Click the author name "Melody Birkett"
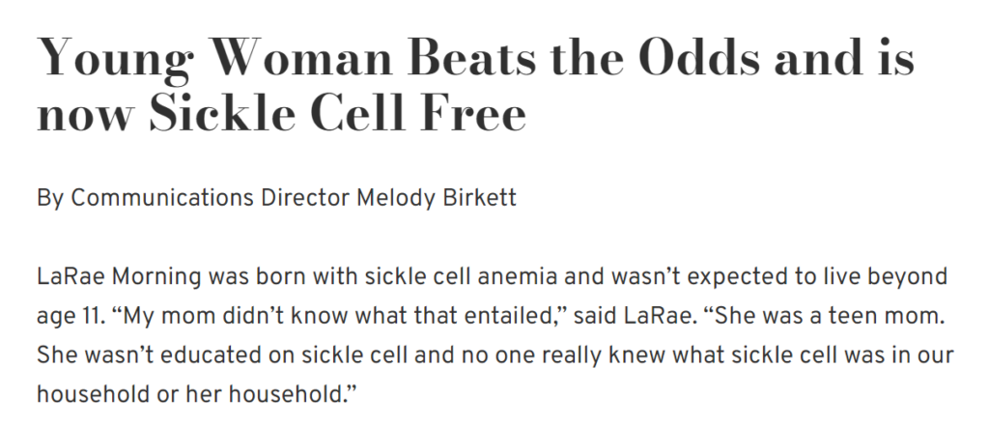The width and height of the screenshot is (989, 425). point(437,197)
